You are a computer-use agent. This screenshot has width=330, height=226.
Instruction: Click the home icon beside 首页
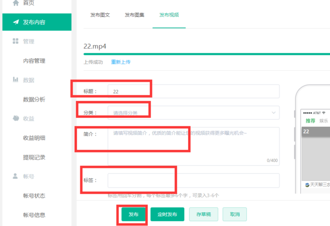point(16,3)
